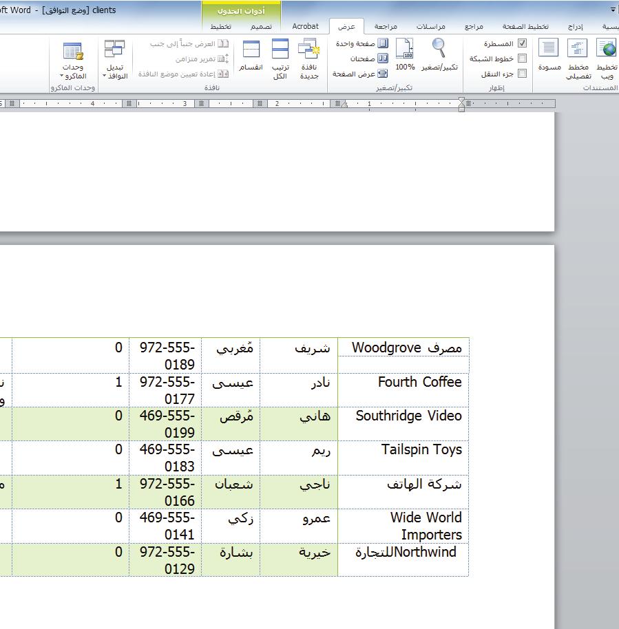Screen dimensions: 619x629
Task: Choose One Page zoom (صفحة واحدة)
Action: [x=362, y=43]
